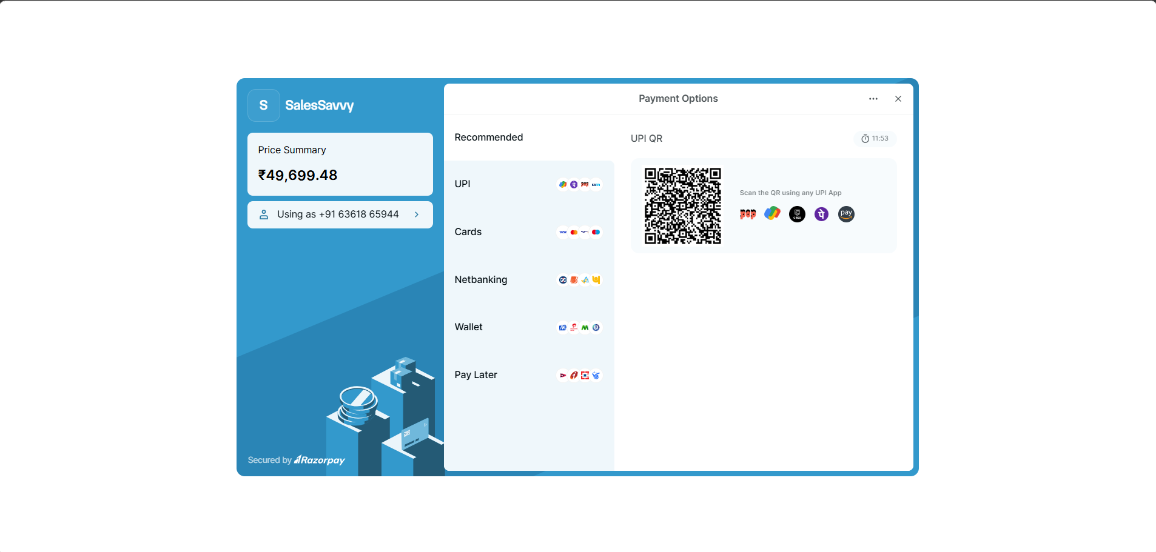Select the Visa icon in the Cards row
Image resolution: width=1156 pixels, height=552 pixels.
[x=562, y=232]
